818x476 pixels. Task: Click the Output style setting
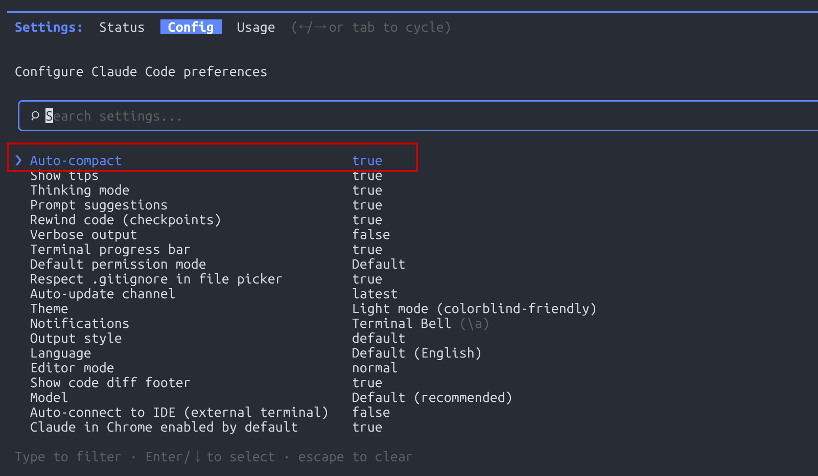[76, 338]
